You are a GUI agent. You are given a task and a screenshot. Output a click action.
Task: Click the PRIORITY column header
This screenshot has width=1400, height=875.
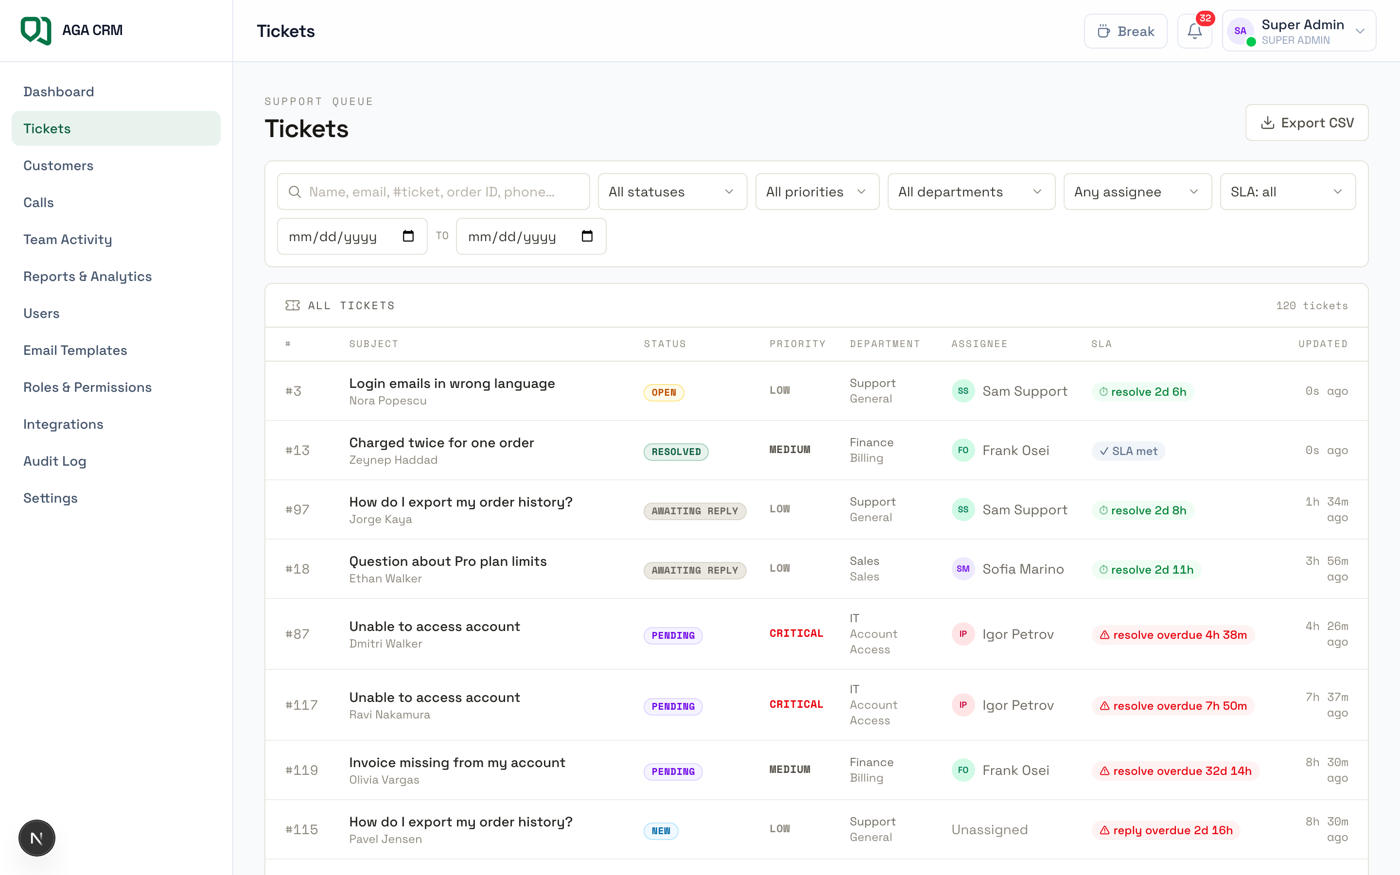point(797,344)
